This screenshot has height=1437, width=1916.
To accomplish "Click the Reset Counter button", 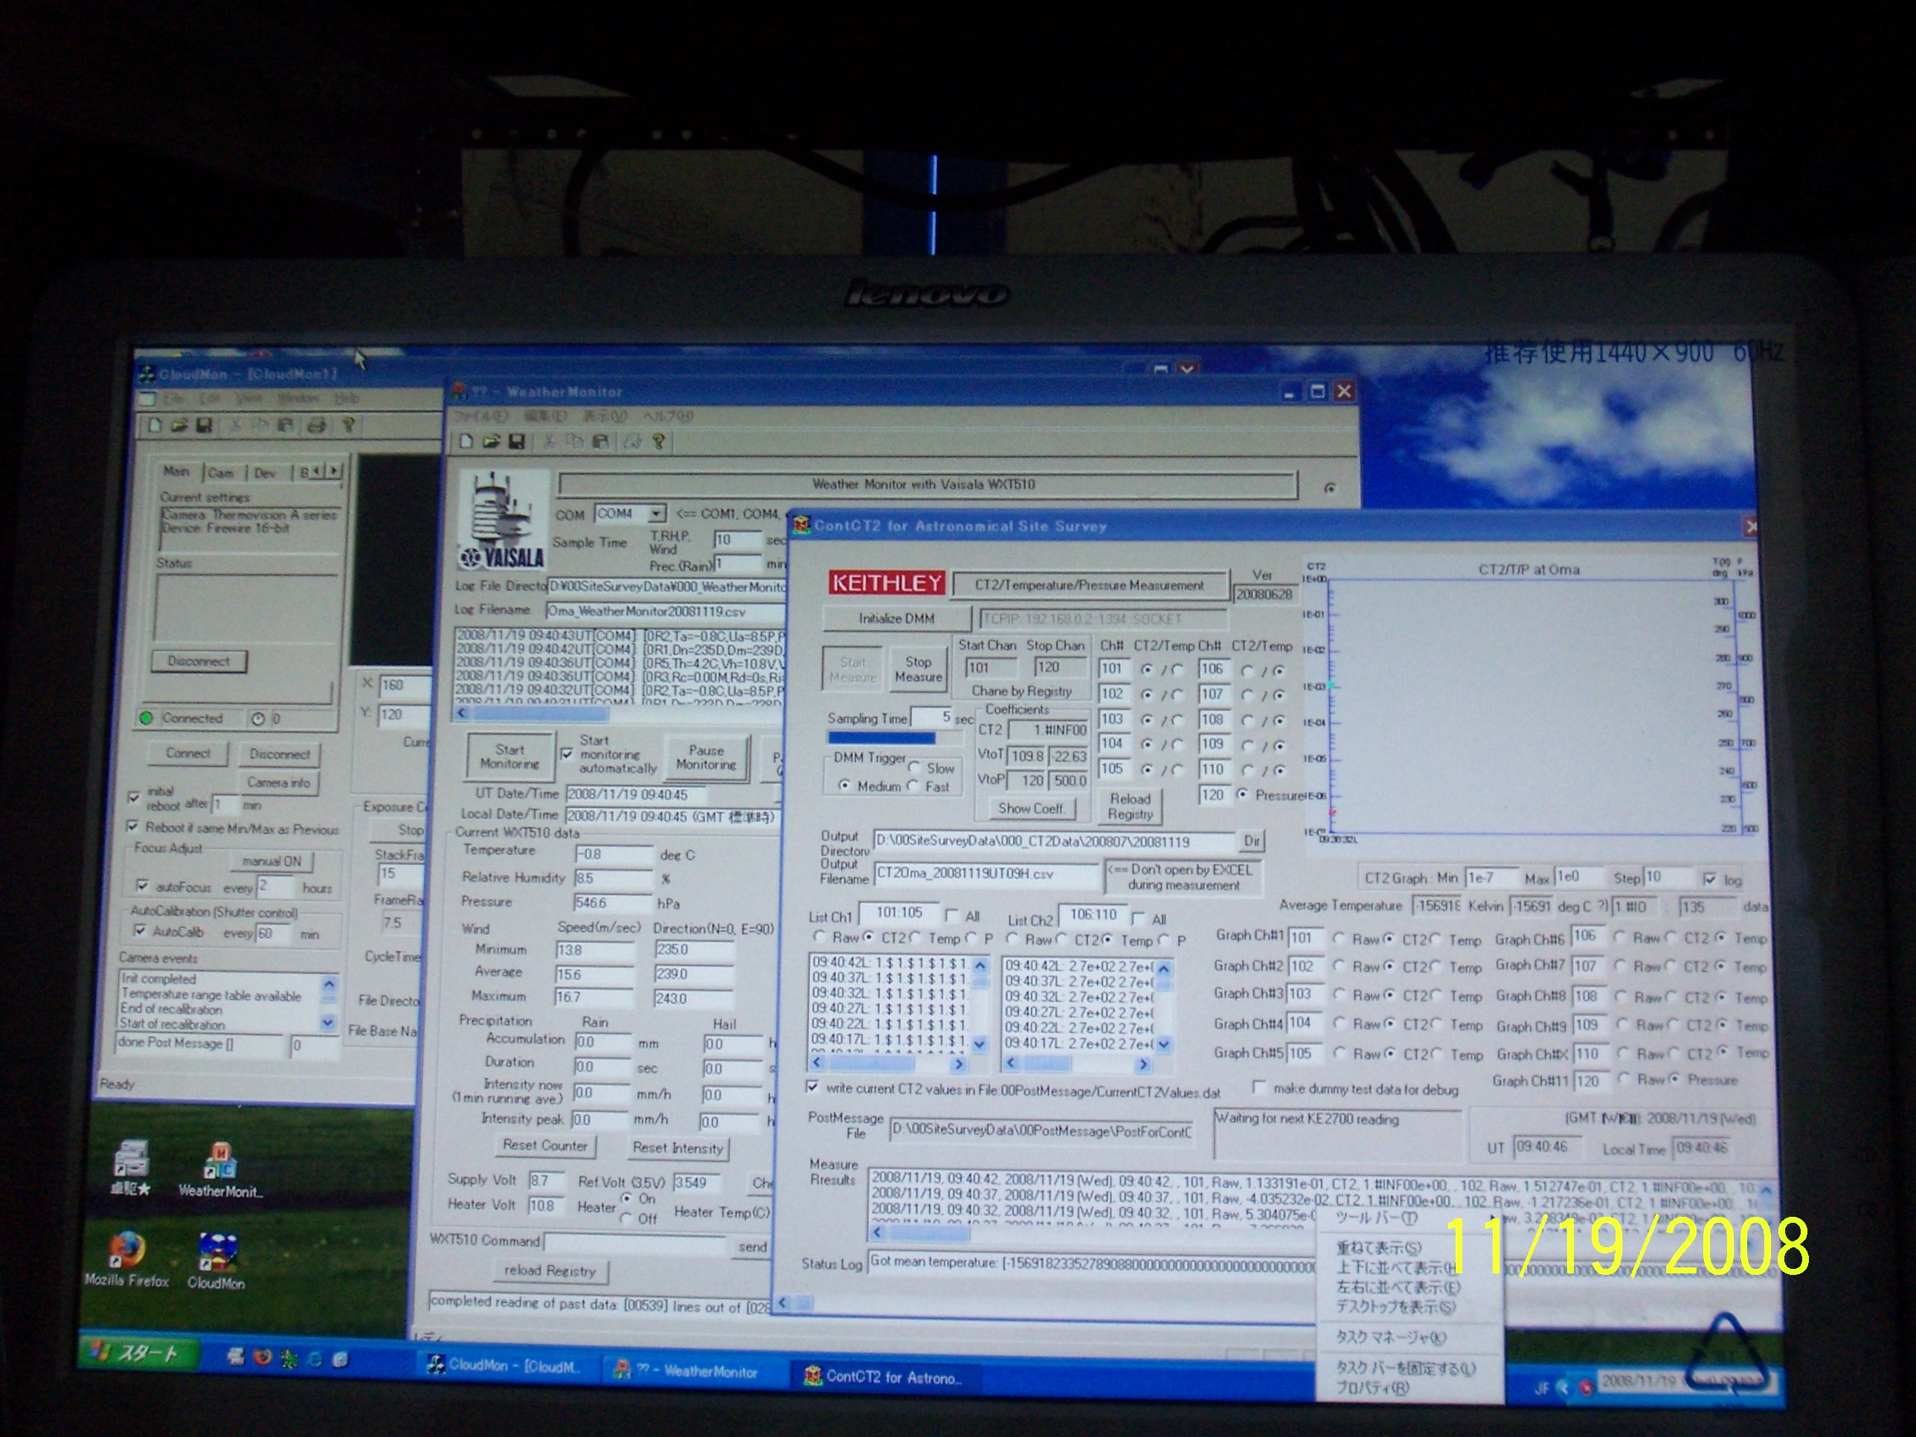I will coord(545,1146).
